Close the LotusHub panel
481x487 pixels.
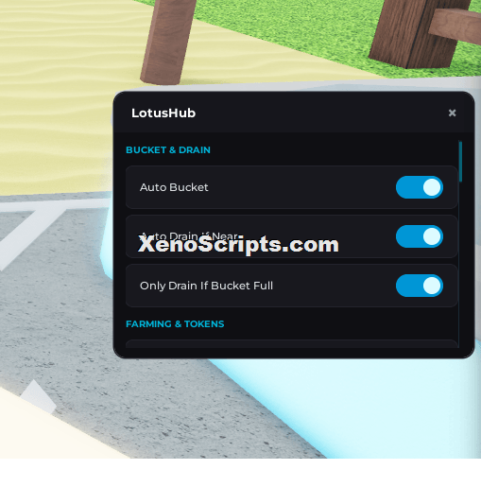point(452,113)
